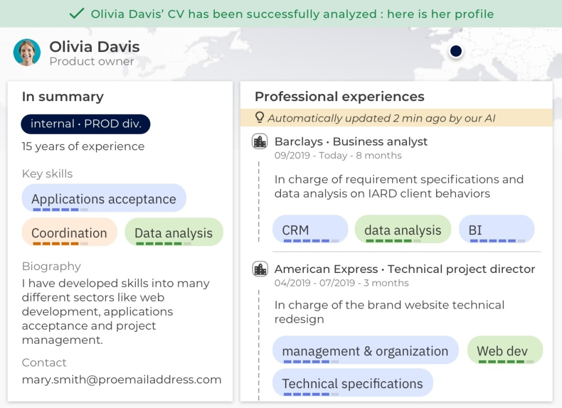Image resolution: width=562 pixels, height=408 pixels.
Task: Click the Barclays Business analyst title
Action: pos(351,141)
